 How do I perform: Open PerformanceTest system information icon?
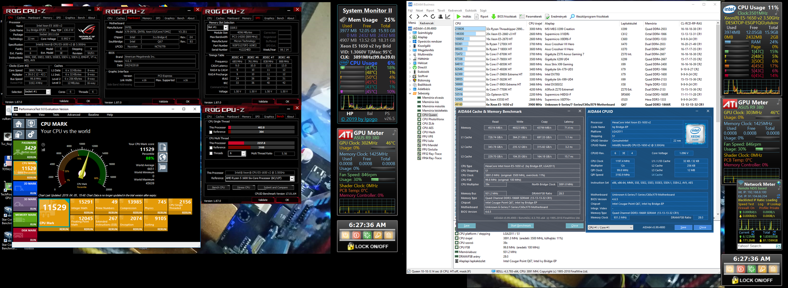[31, 124]
